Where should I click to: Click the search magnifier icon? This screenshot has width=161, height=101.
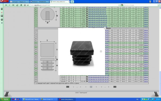point(159,5)
